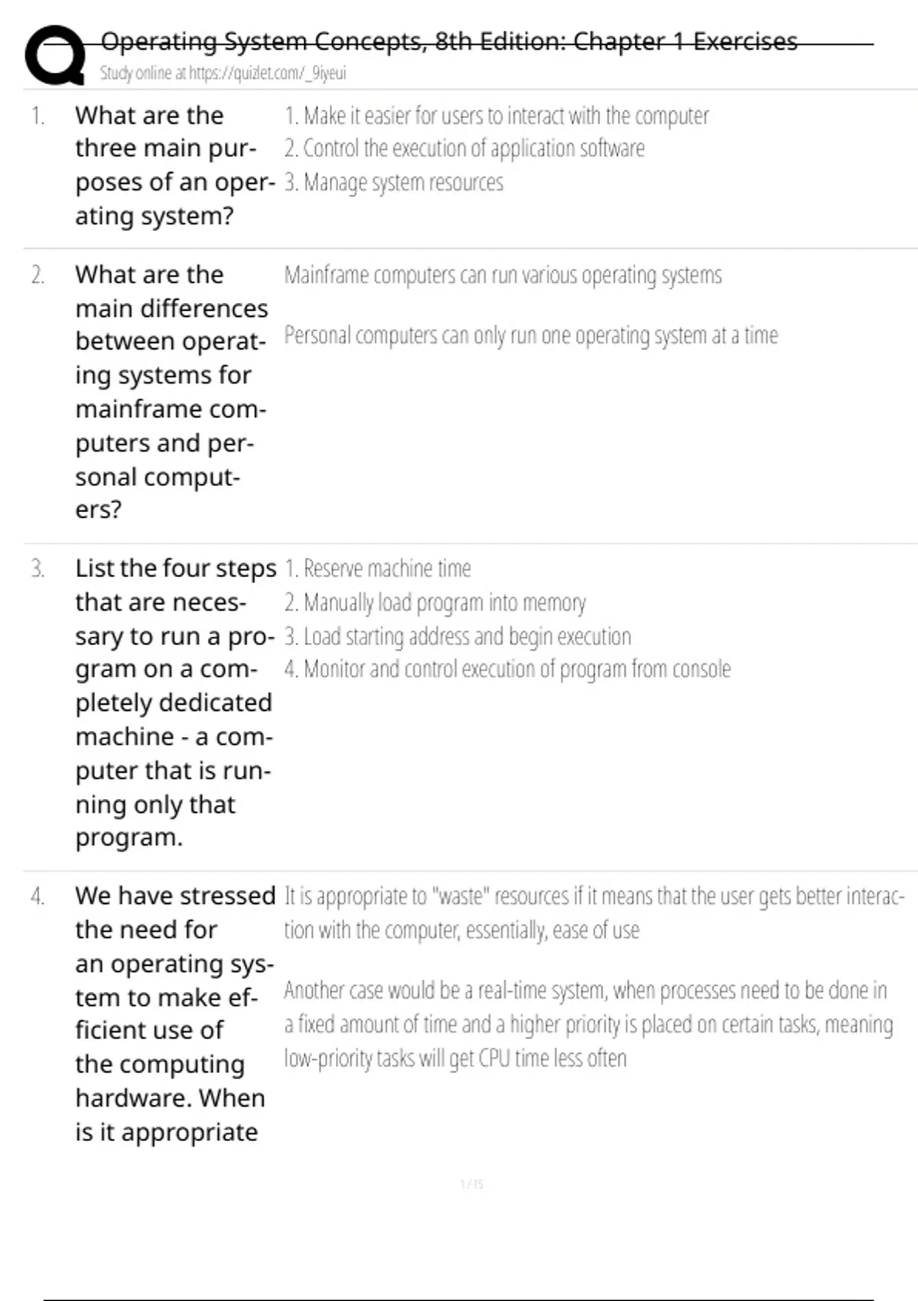Screen dimensions: 918x1301
Task: Click answer 'Manage system resources'
Action: tap(394, 183)
